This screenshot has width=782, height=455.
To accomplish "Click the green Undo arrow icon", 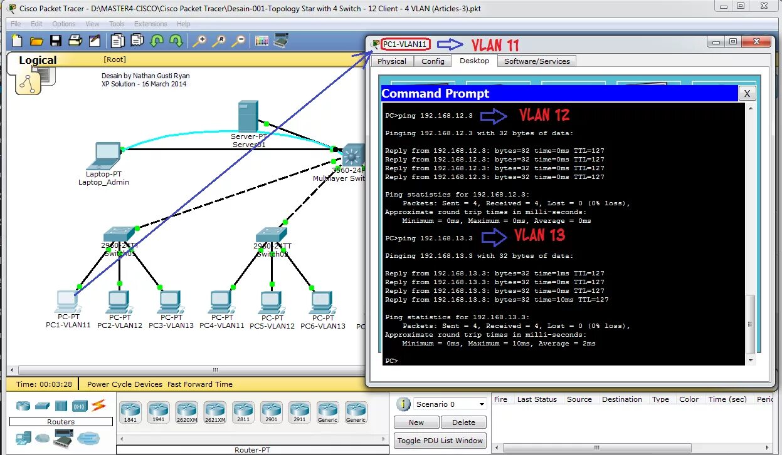I will click(157, 41).
